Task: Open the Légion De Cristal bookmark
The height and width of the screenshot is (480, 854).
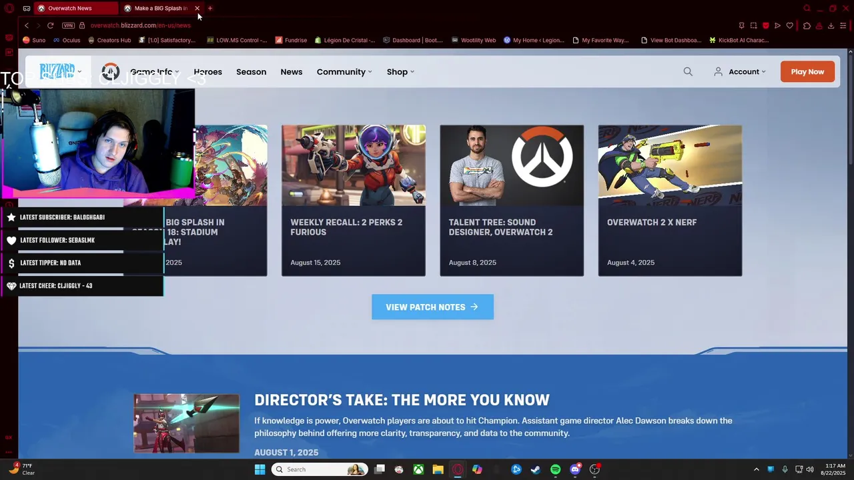Action: coord(345,40)
